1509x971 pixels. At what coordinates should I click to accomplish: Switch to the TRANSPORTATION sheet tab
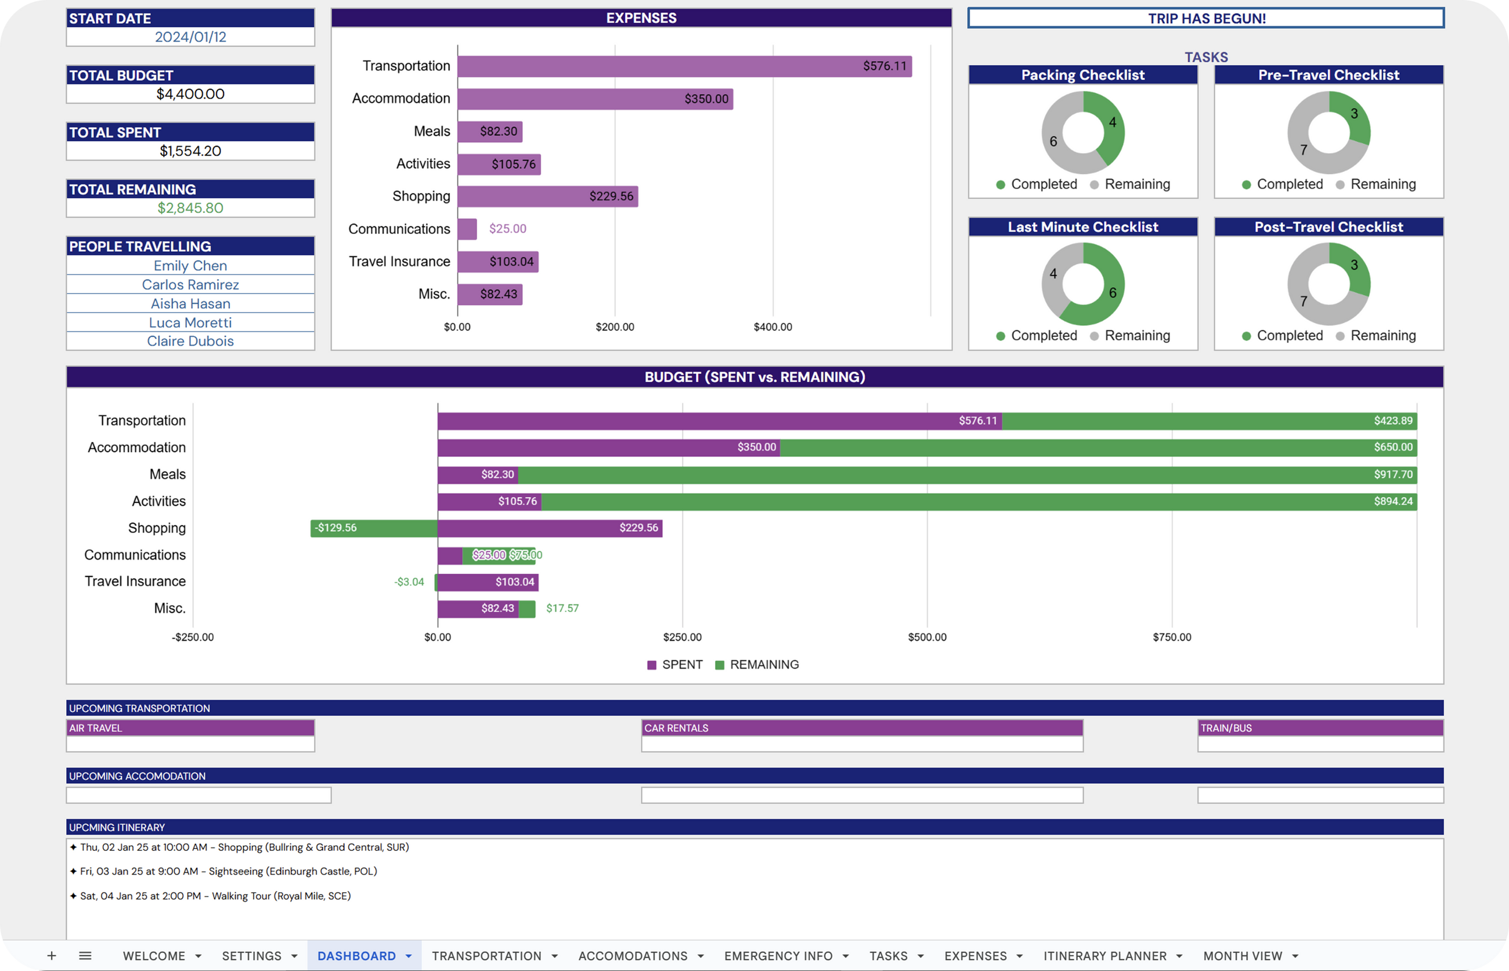pos(486,956)
